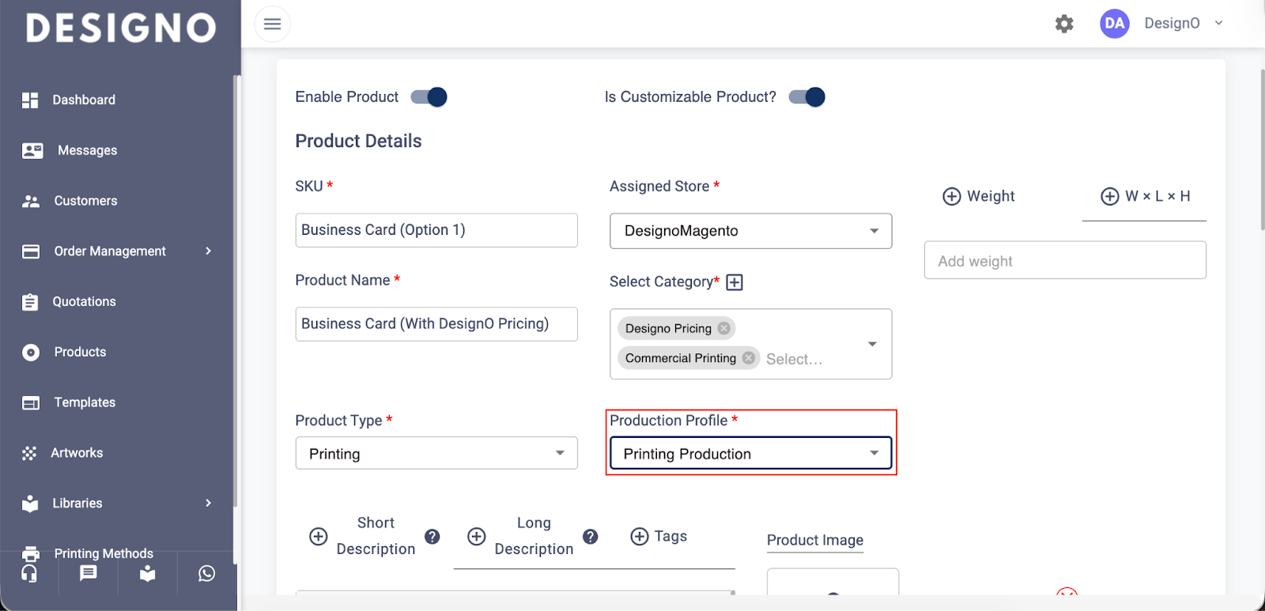Open the DesignO user account menu
This screenshot has width=1265, height=611.
1172,24
